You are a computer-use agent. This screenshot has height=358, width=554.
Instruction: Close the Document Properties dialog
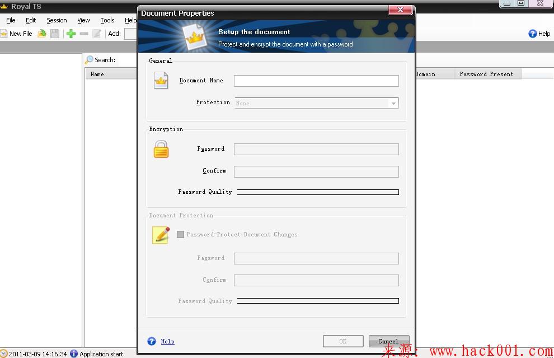[400, 10]
